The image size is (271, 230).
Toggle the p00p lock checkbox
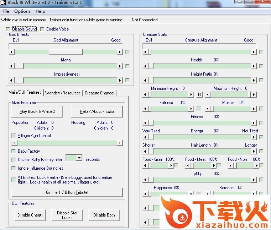click(x=261, y=180)
